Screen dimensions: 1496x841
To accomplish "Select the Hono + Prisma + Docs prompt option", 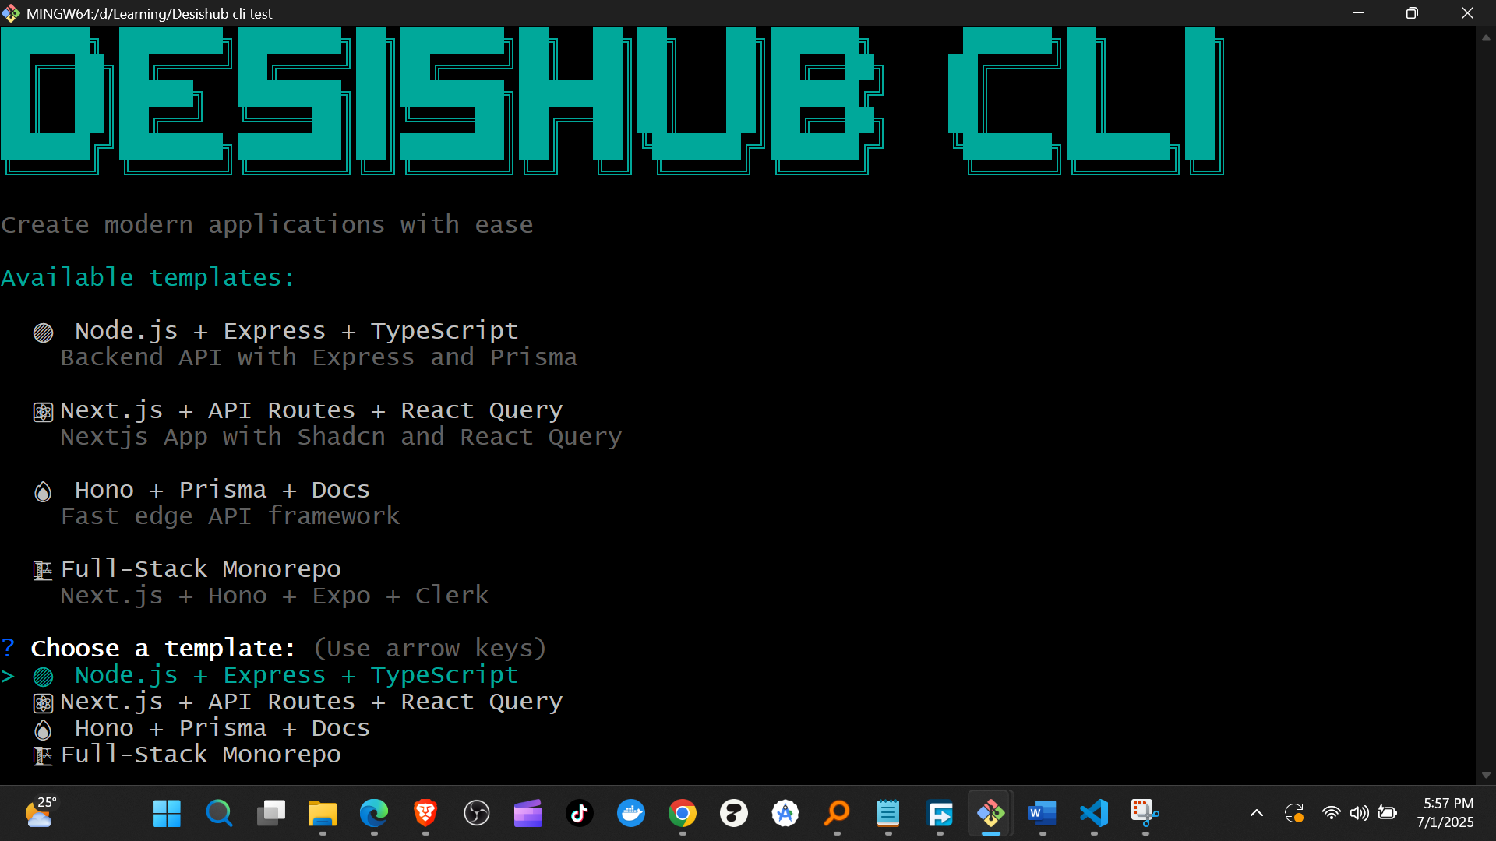I will pyautogui.click(x=202, y=728).
